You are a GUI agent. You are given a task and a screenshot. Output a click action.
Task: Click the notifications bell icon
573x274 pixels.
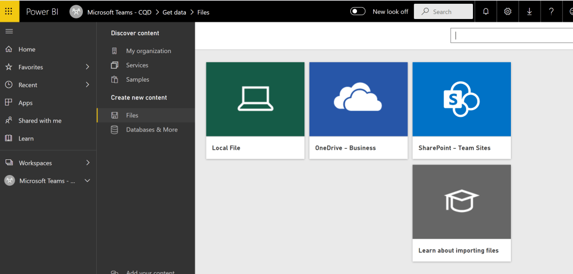(x=486, y=11)
